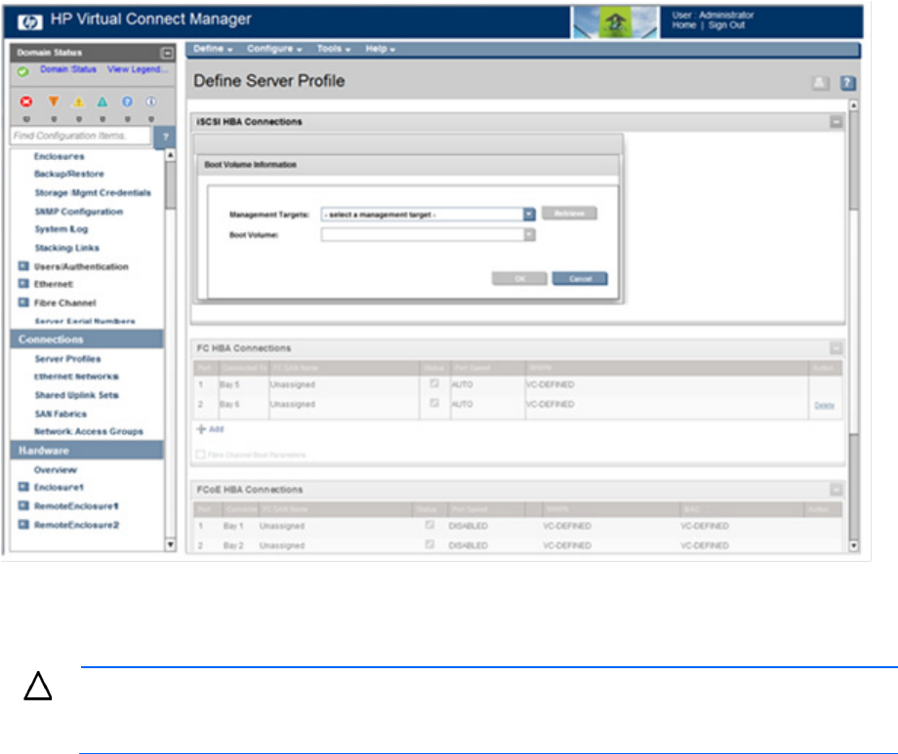Screen dimensions: 898x754
Task: Click the green domain status checkmark icon
Action: point(22,71)
